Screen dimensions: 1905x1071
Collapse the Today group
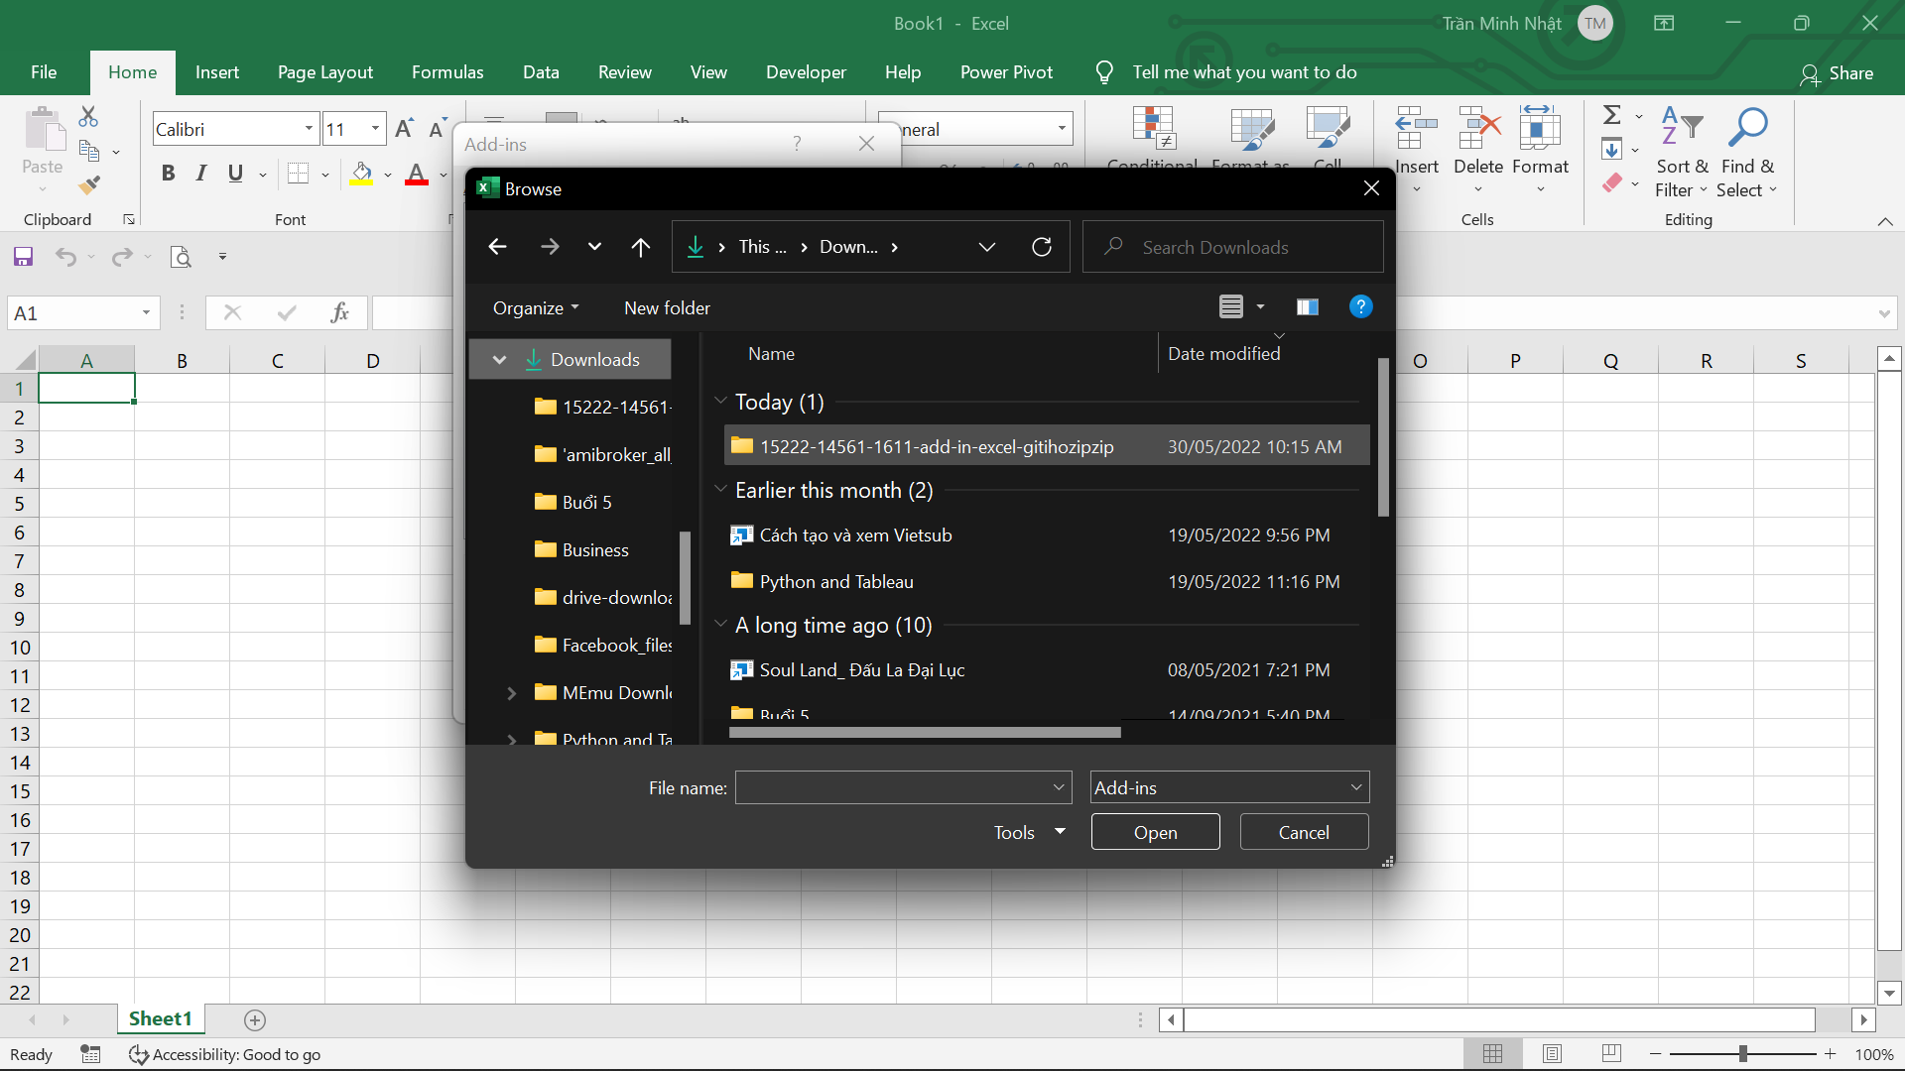click(721, 401)
